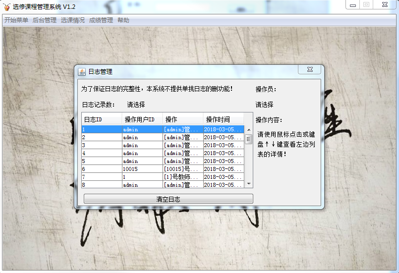This screenshot has width=399, height=273.
Task: Click the log table scrollbar up arrow
Action: pyautogui.click(x=249, y=130)
